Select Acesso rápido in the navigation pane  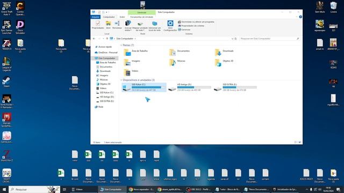coord(105,47)
